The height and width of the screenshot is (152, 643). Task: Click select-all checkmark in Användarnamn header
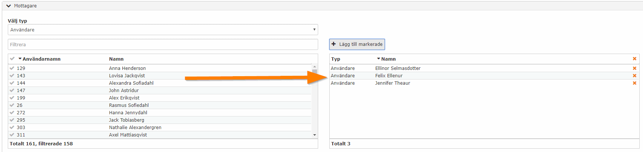pos(12,59)
